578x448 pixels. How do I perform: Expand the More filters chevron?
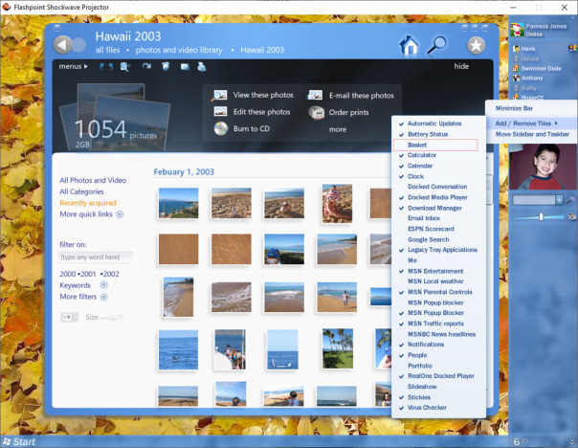(x=104, y=297)
